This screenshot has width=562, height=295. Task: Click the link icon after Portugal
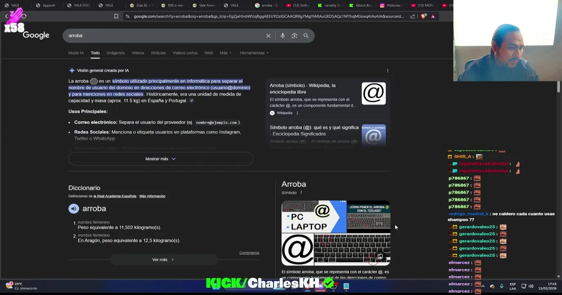191,101
